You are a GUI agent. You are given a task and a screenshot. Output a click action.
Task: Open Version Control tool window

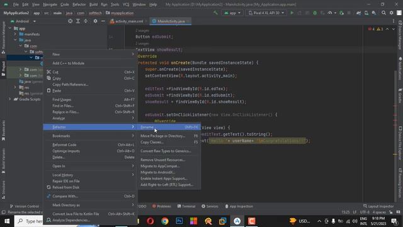tap(24, 206)
